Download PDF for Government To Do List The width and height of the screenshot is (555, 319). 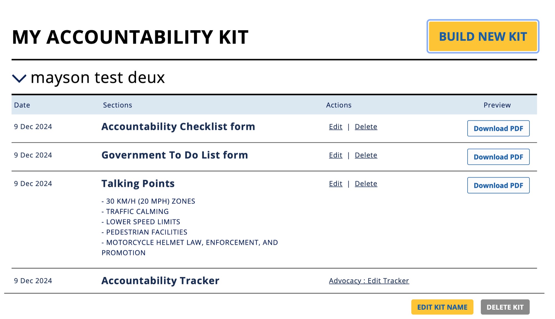pyautogui.click(x=498, y=157)
